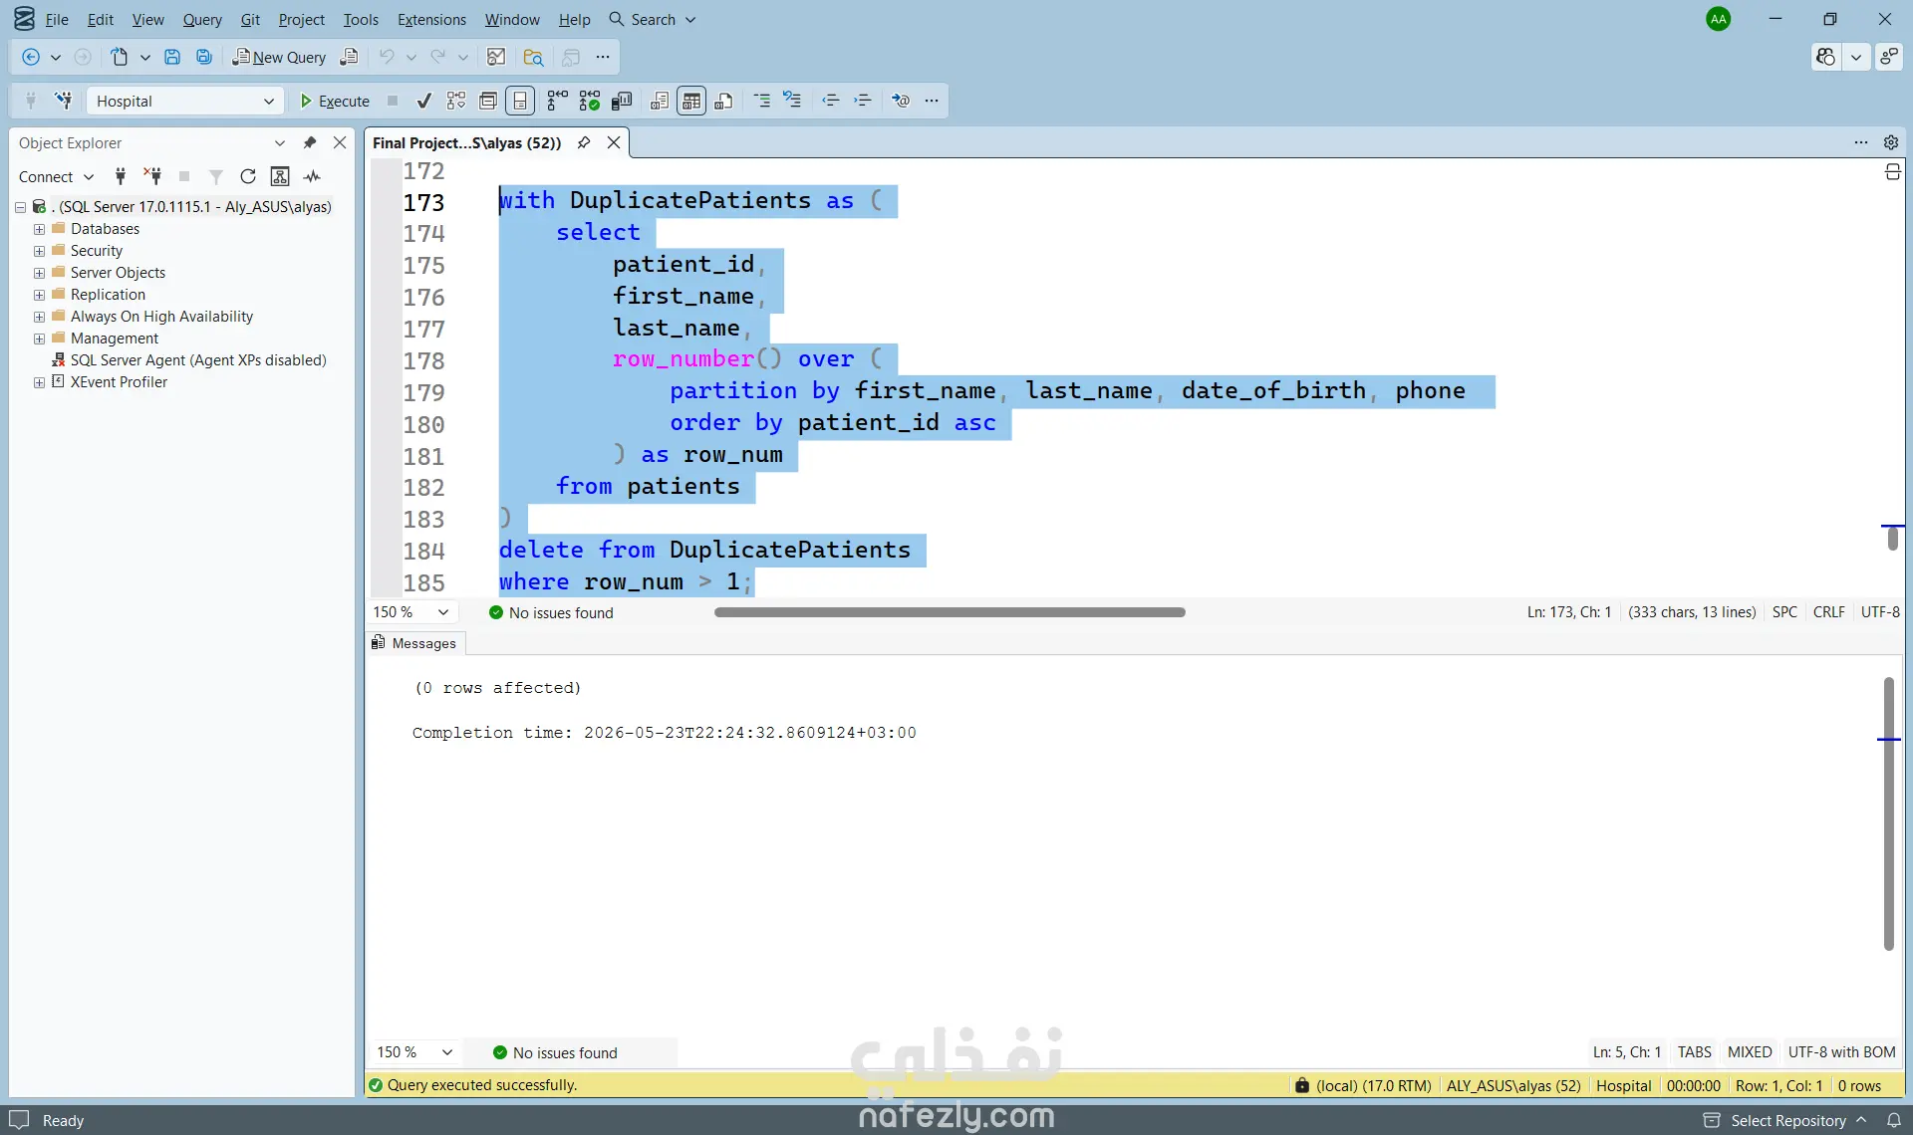Image resolution: width=1913 pixels, height=1135 pixels.
Task: Click the Object Explorer diagram view icon
Action: (280, 176)
